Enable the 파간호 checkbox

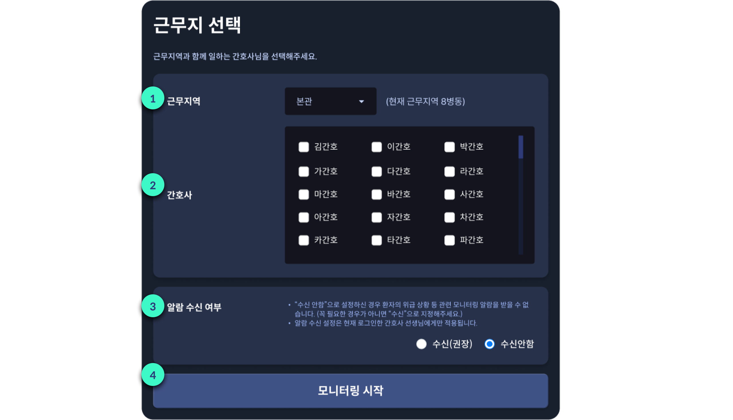pyautogui.click(x=449, y=240)
